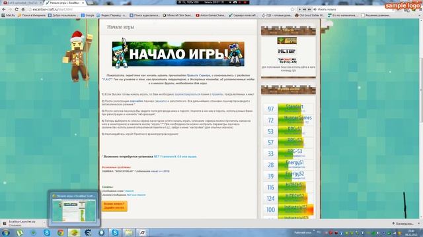Click the MCTOP voting banner
This screenshot has width=423, height=237.
[x=287, y=51]
